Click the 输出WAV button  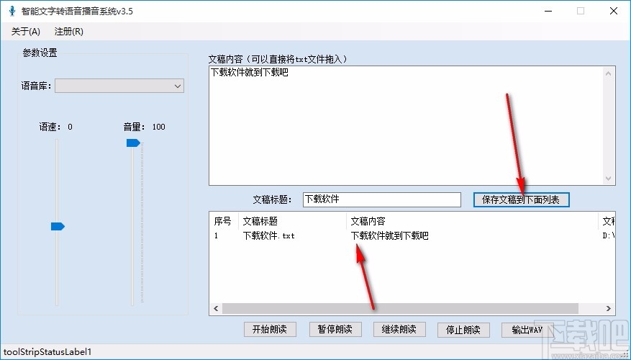(527, 330)
